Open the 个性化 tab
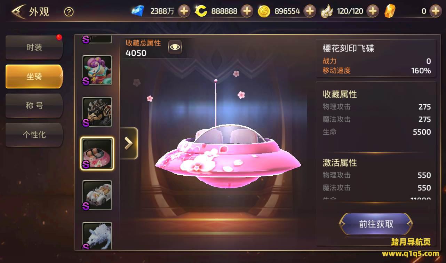This screenshot has width=446, height=263. (34, 135)
